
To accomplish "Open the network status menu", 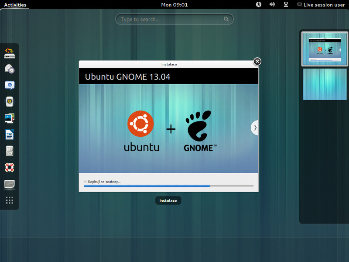I will point(286,4).
